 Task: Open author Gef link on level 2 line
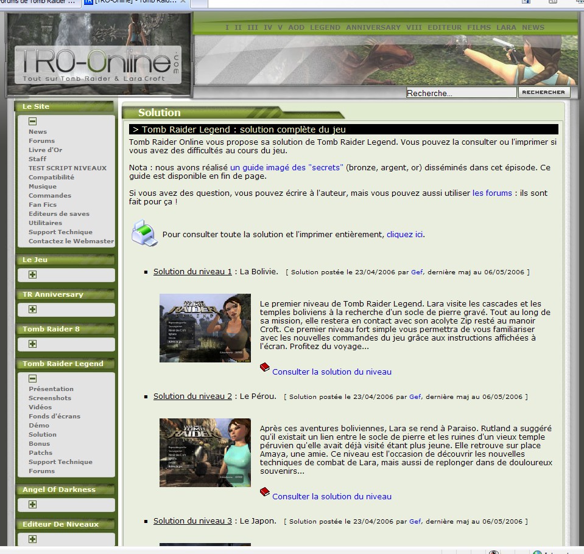(415, 396)
